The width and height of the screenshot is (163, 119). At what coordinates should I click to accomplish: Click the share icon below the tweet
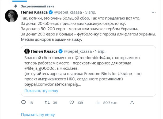tap(131, 102)
